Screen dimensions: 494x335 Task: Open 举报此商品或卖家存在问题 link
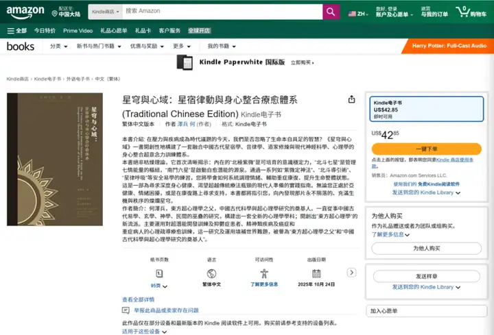[x=166, y=310]
